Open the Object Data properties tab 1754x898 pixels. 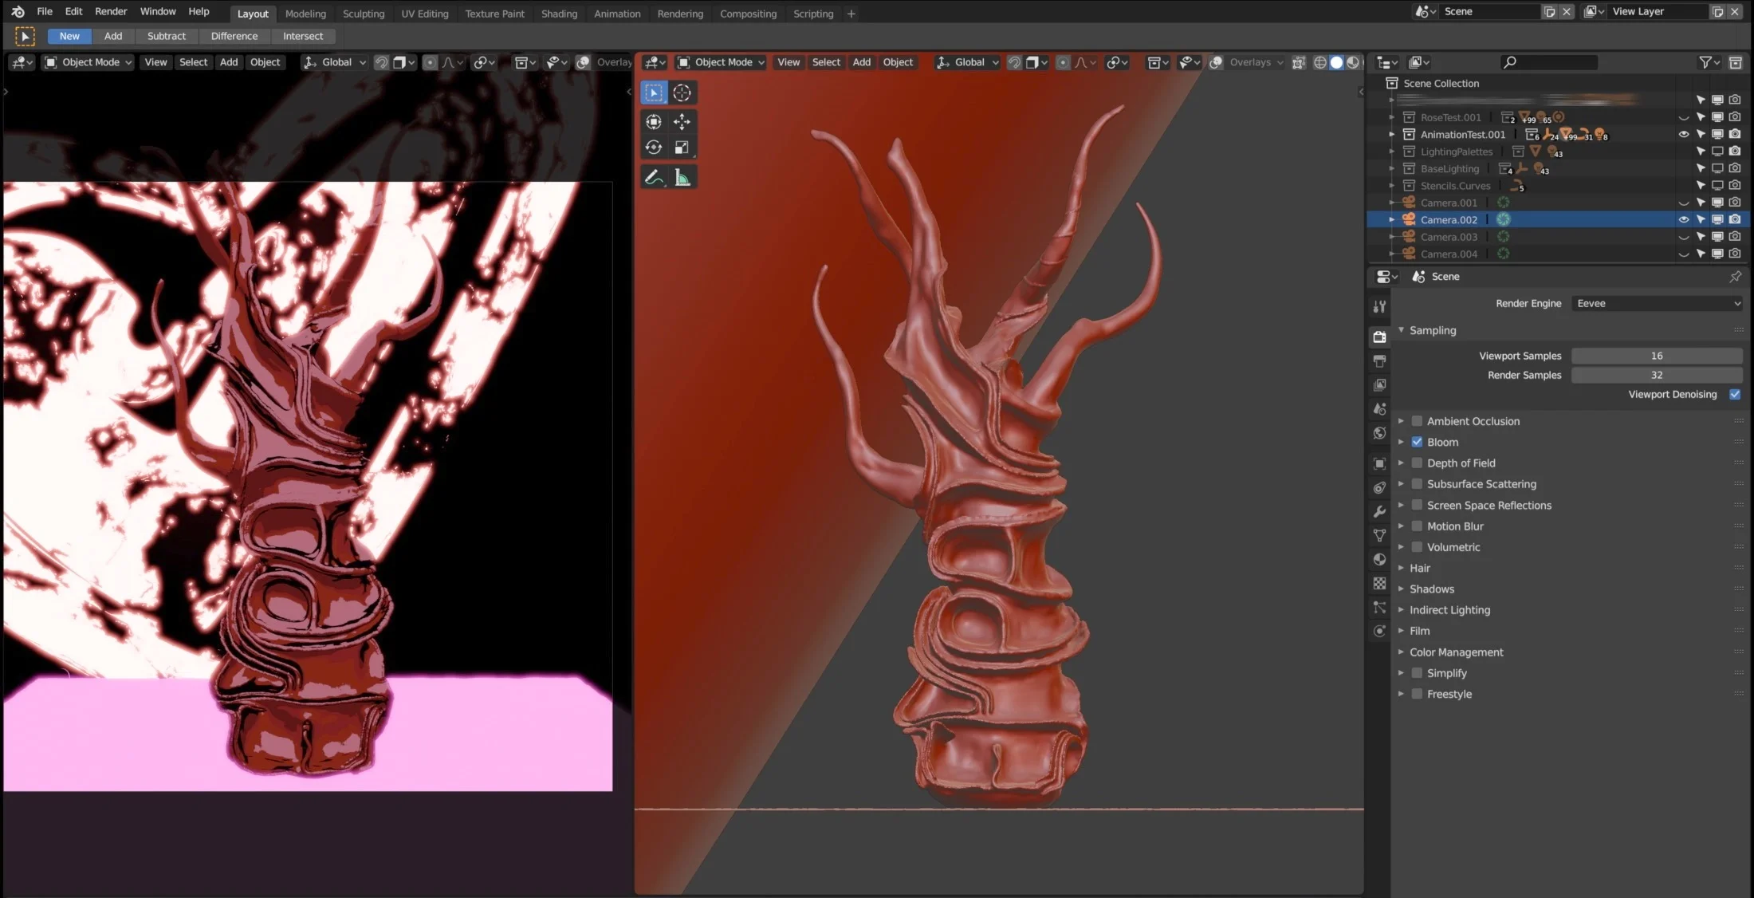[x=1379, y=535]
